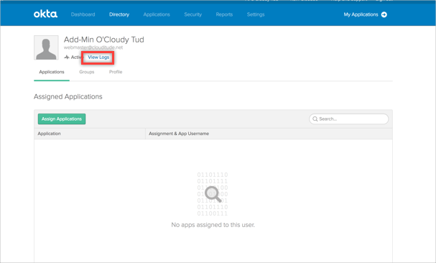Open the Security menu
Image resolution: width=436 pixels, height=263 pixels.
tap(193, 14)
